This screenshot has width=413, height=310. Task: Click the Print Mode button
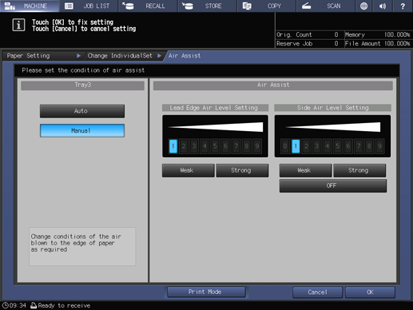coord(206,292)
